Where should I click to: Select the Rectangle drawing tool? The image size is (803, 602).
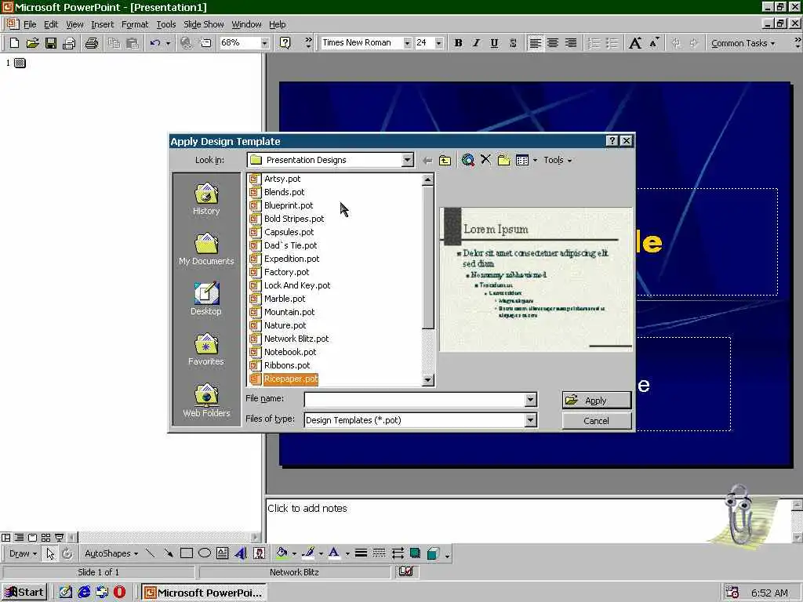click(x=187, y=553)
